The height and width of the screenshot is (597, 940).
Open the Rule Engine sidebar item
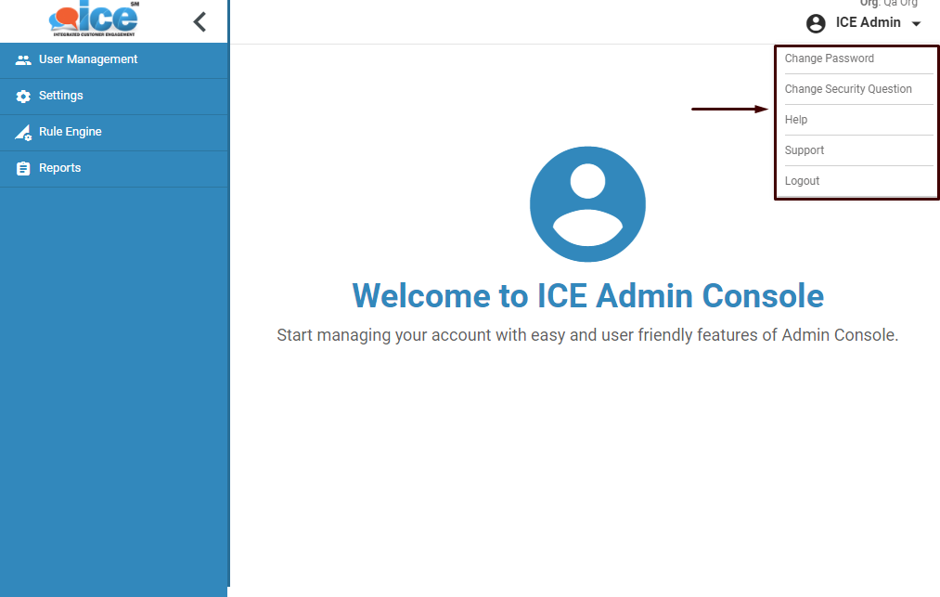(x=114, y=133)
